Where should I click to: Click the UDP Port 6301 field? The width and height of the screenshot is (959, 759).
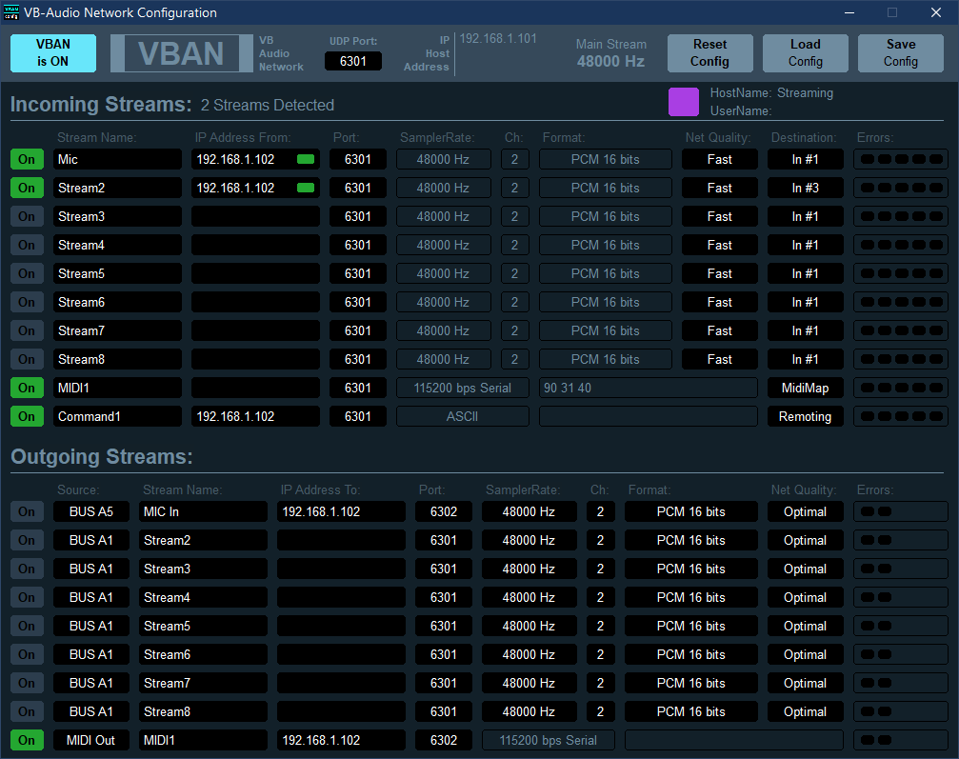coord(353,61)
